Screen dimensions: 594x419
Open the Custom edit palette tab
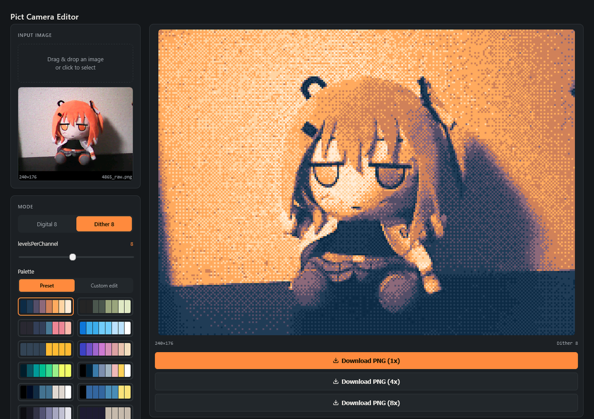(104, 286)
